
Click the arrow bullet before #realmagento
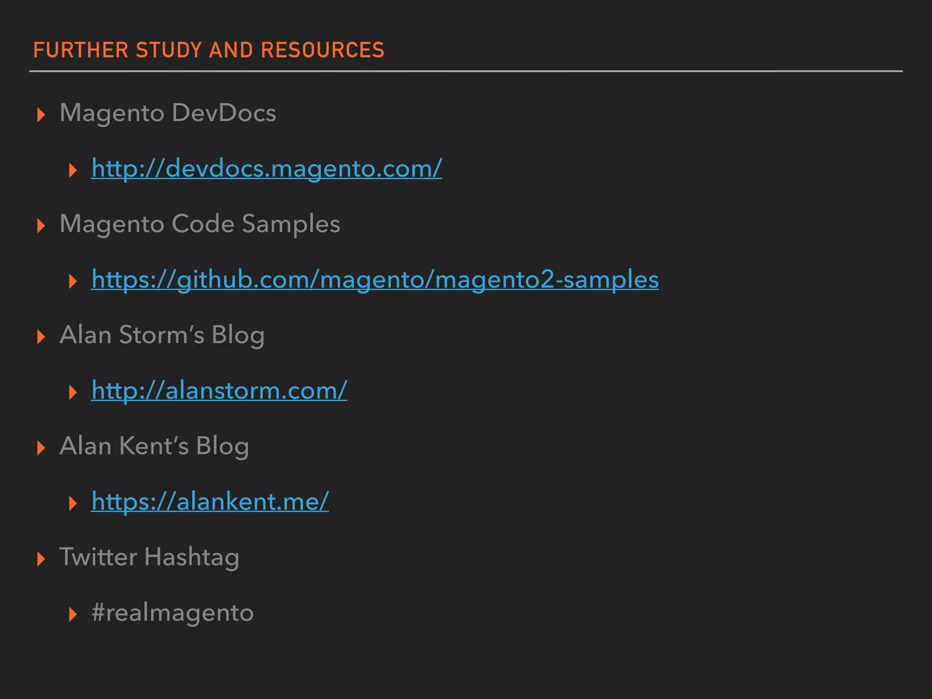coord(73,614)
